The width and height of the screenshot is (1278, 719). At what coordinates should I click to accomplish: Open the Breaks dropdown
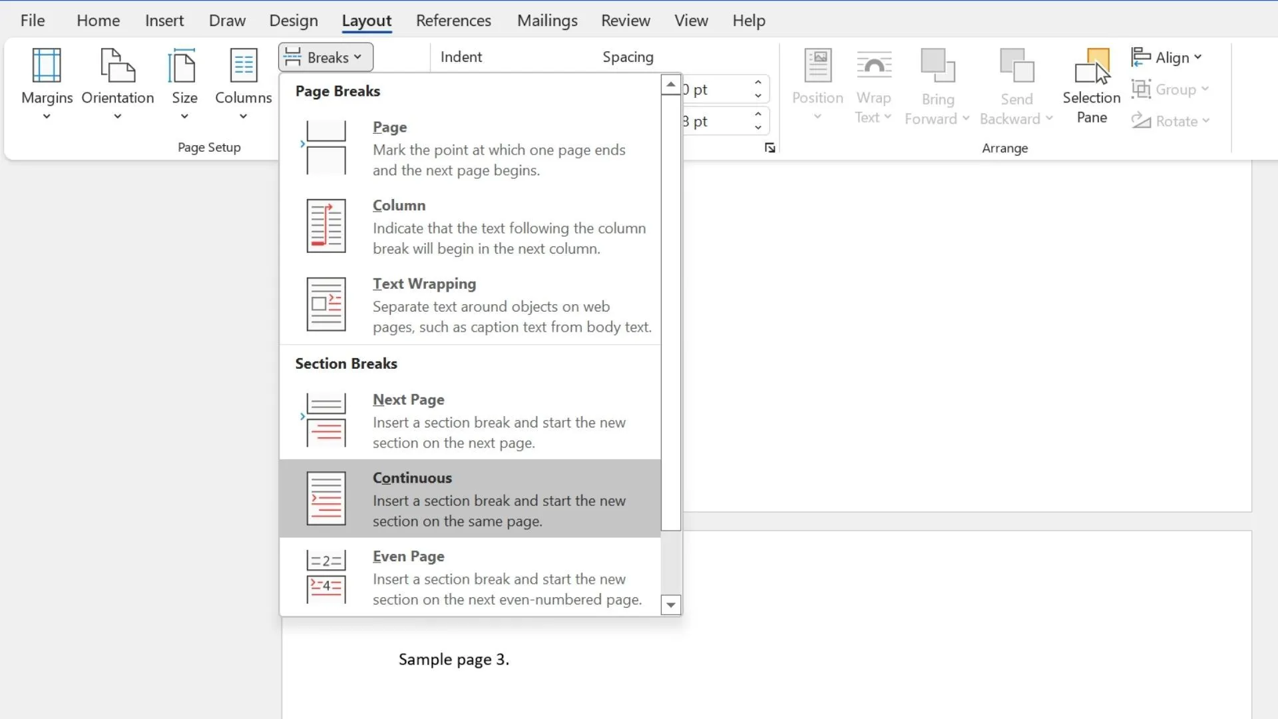point(325,57)
